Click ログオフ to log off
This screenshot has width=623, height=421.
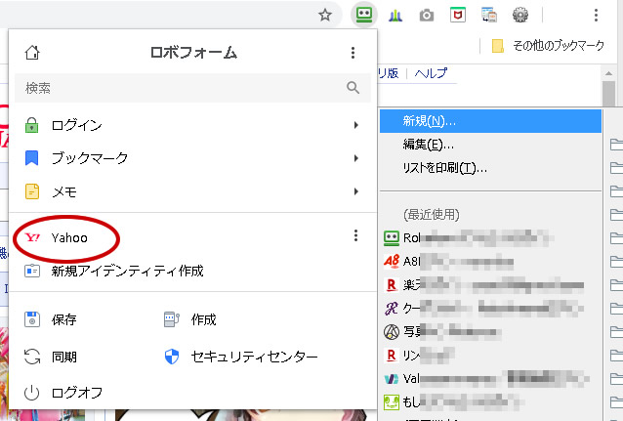[x=63, y=393]
